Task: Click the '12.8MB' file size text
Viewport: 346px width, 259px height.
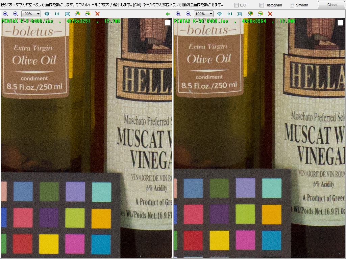Action: point(288,21)
